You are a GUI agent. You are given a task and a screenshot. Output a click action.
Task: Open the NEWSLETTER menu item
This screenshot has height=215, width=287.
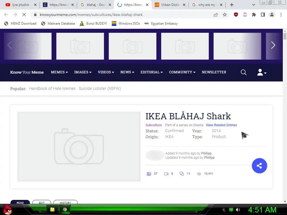click(214, 72)
